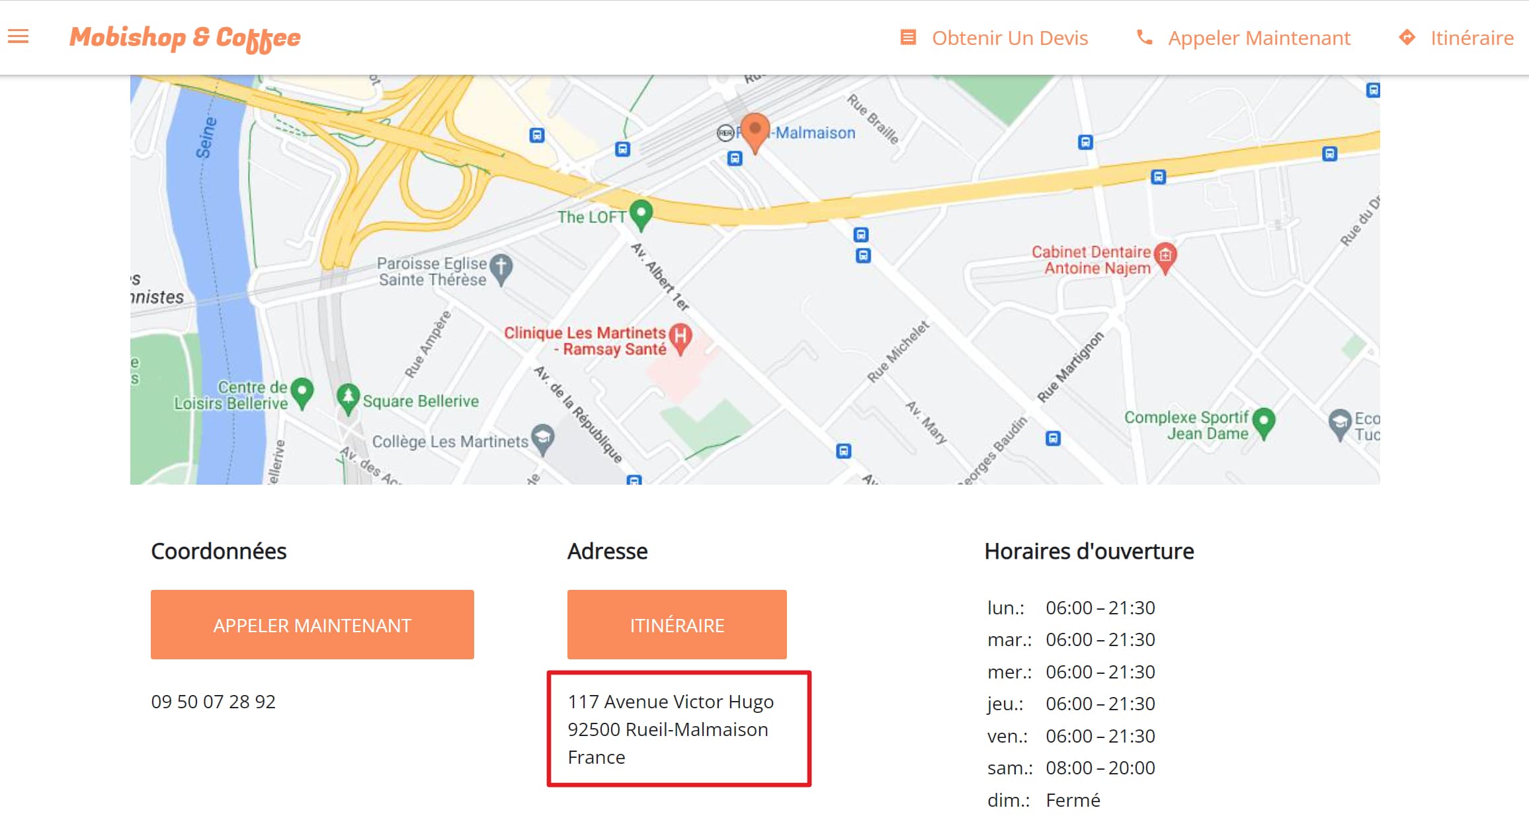Click bus stop icon at map top-right corner
1529x822 pixels.
1373,90
